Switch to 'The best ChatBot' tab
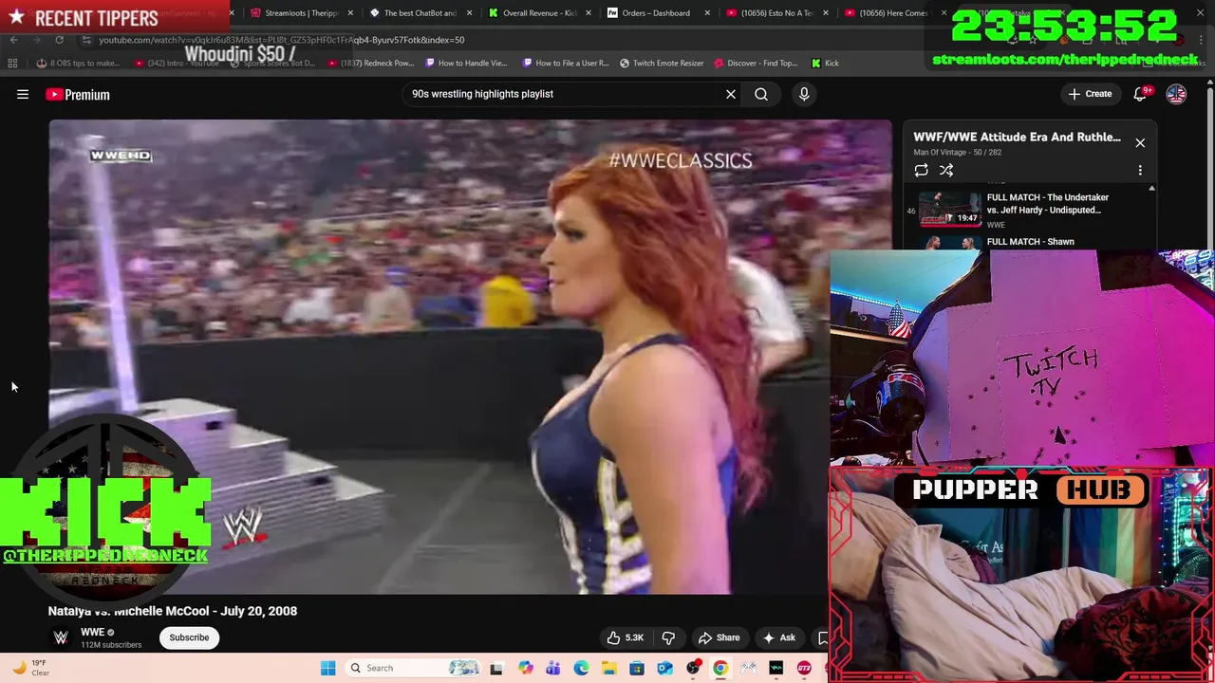This screenshot has width=1215, height=683. click(420, 13)
